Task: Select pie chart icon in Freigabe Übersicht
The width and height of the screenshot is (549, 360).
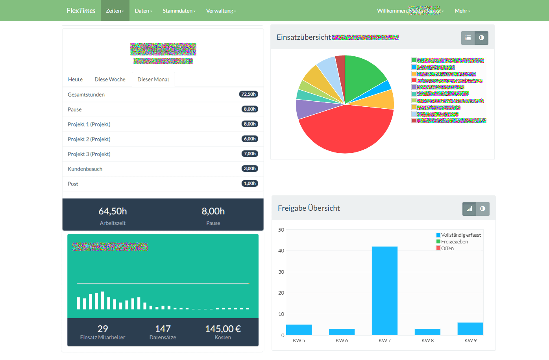Action: (x=482, y=209)
